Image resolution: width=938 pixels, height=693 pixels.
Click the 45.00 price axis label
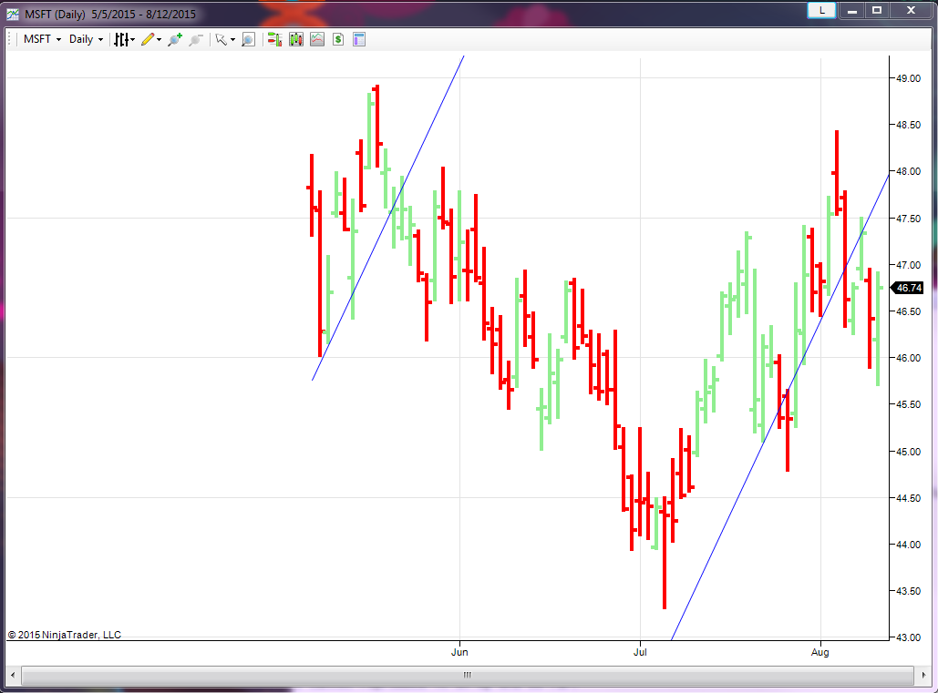(x=908, y=452)
